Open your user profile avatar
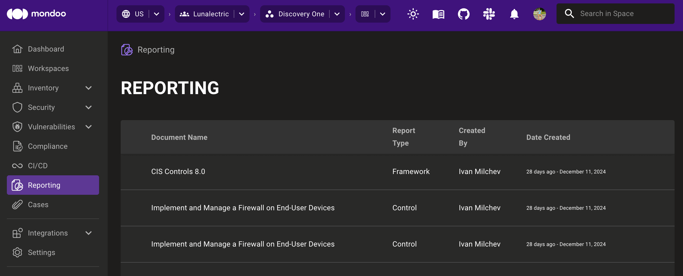The image size is (683, 276). [x=540, y=14]
